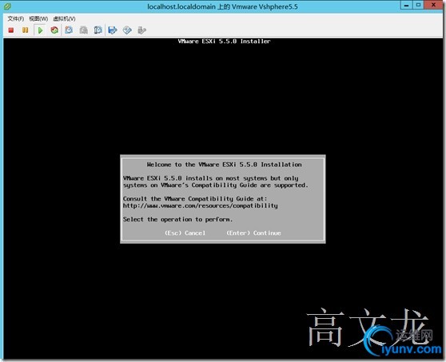
Task: Click the yellow Suspend (pause) icon
Action: click(26, 30)
